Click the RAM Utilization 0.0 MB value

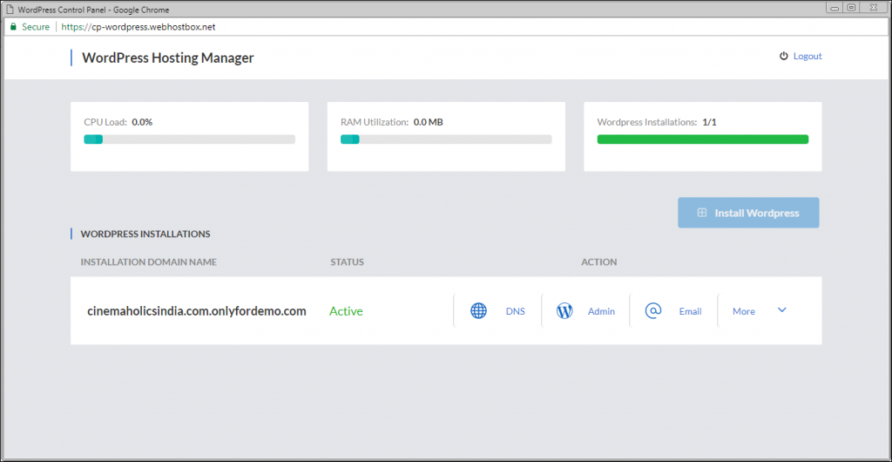tap(429, 122)
